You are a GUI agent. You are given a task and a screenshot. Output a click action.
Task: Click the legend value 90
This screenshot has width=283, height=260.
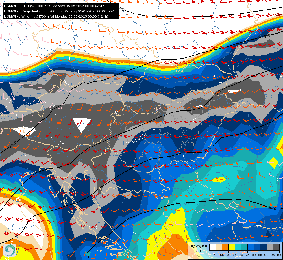[267, 255]
